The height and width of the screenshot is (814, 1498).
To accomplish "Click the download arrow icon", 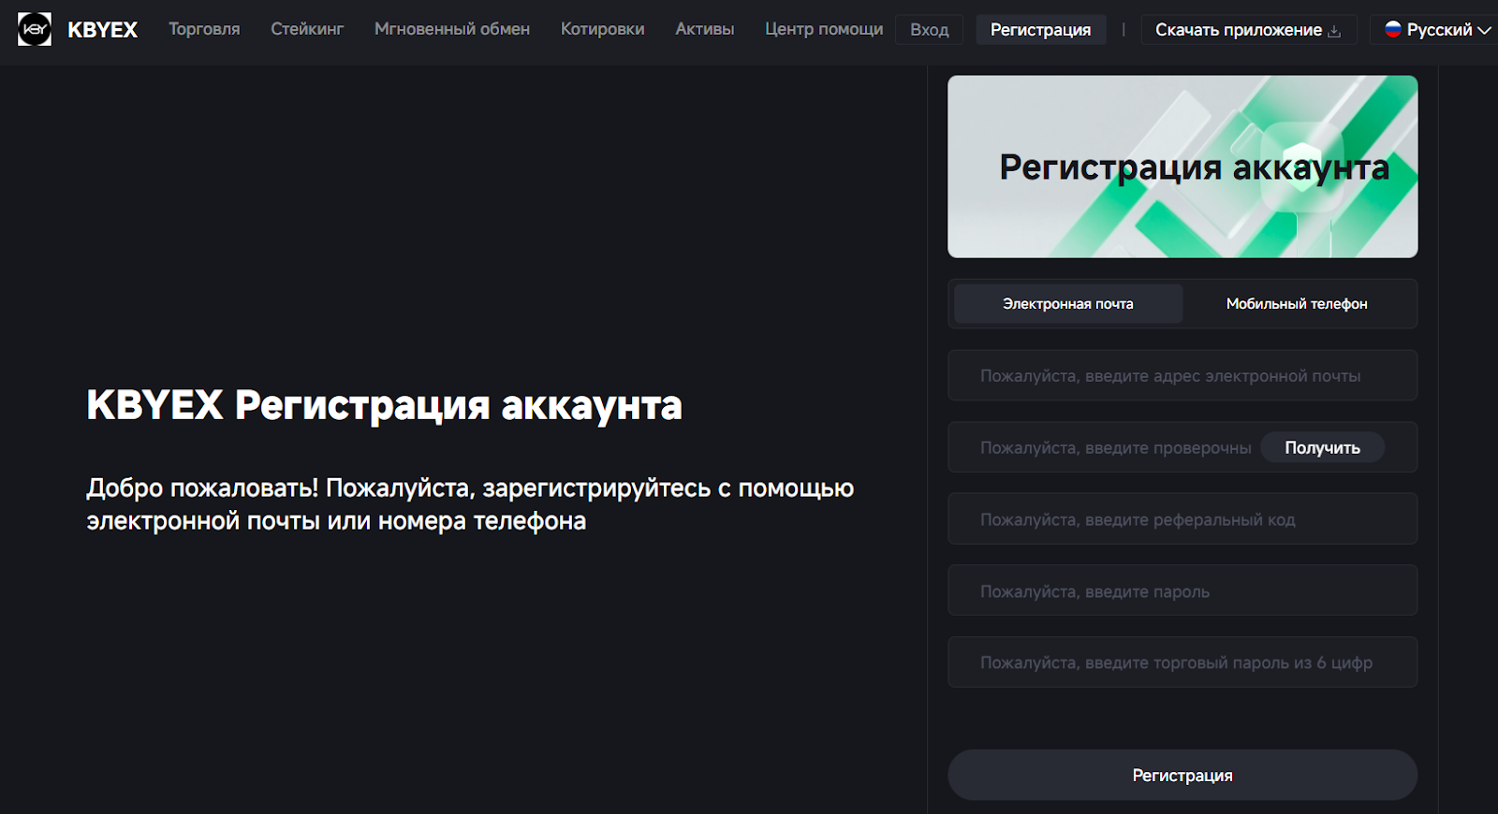I will coord(1334,31).
